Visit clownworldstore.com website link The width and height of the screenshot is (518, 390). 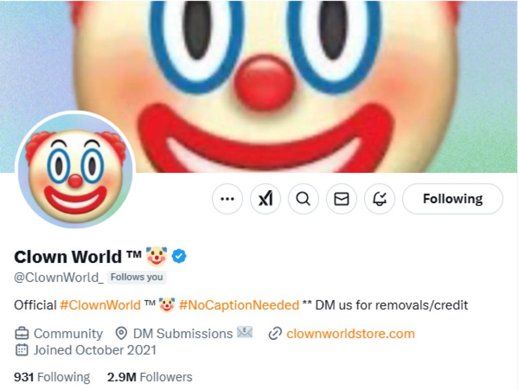(x=350, y=334)
